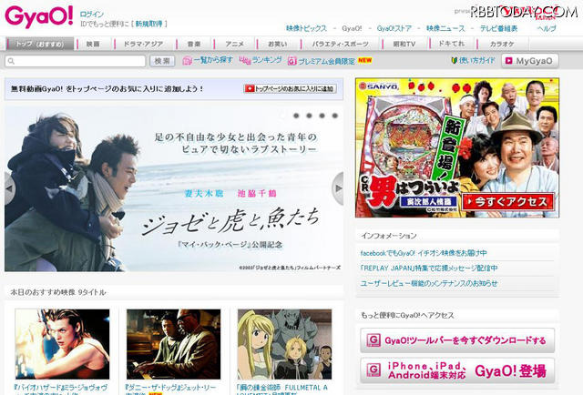
Task: Open the テレビ番組表 link
Action: point(498,28)
